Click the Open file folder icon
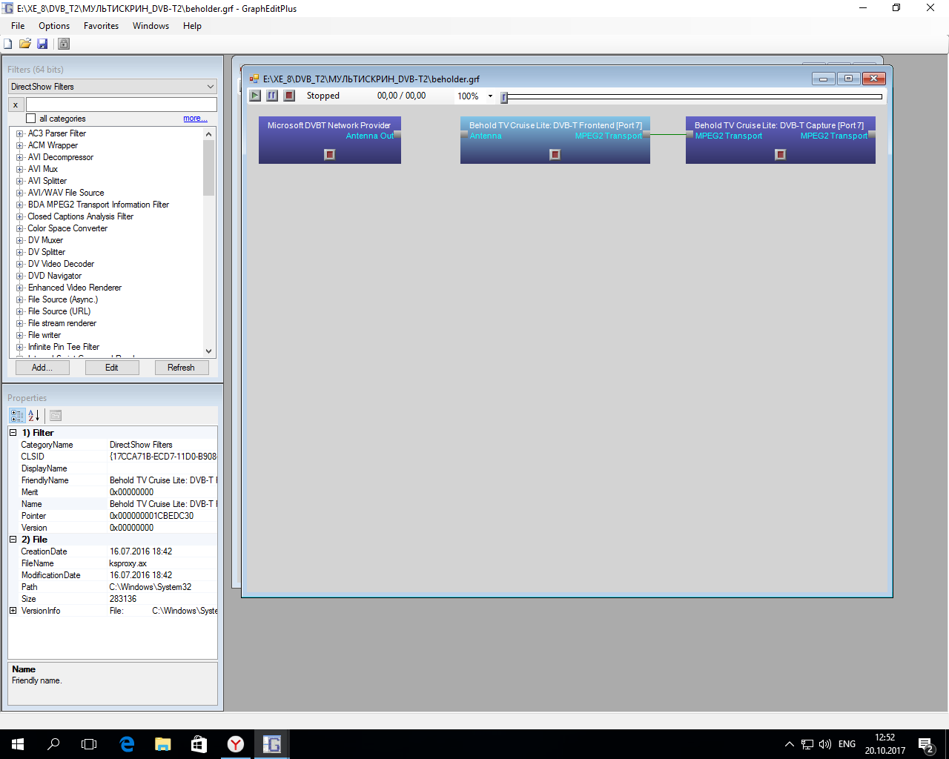The height and width of the screenshot is (759, 949). pos(25,44)
